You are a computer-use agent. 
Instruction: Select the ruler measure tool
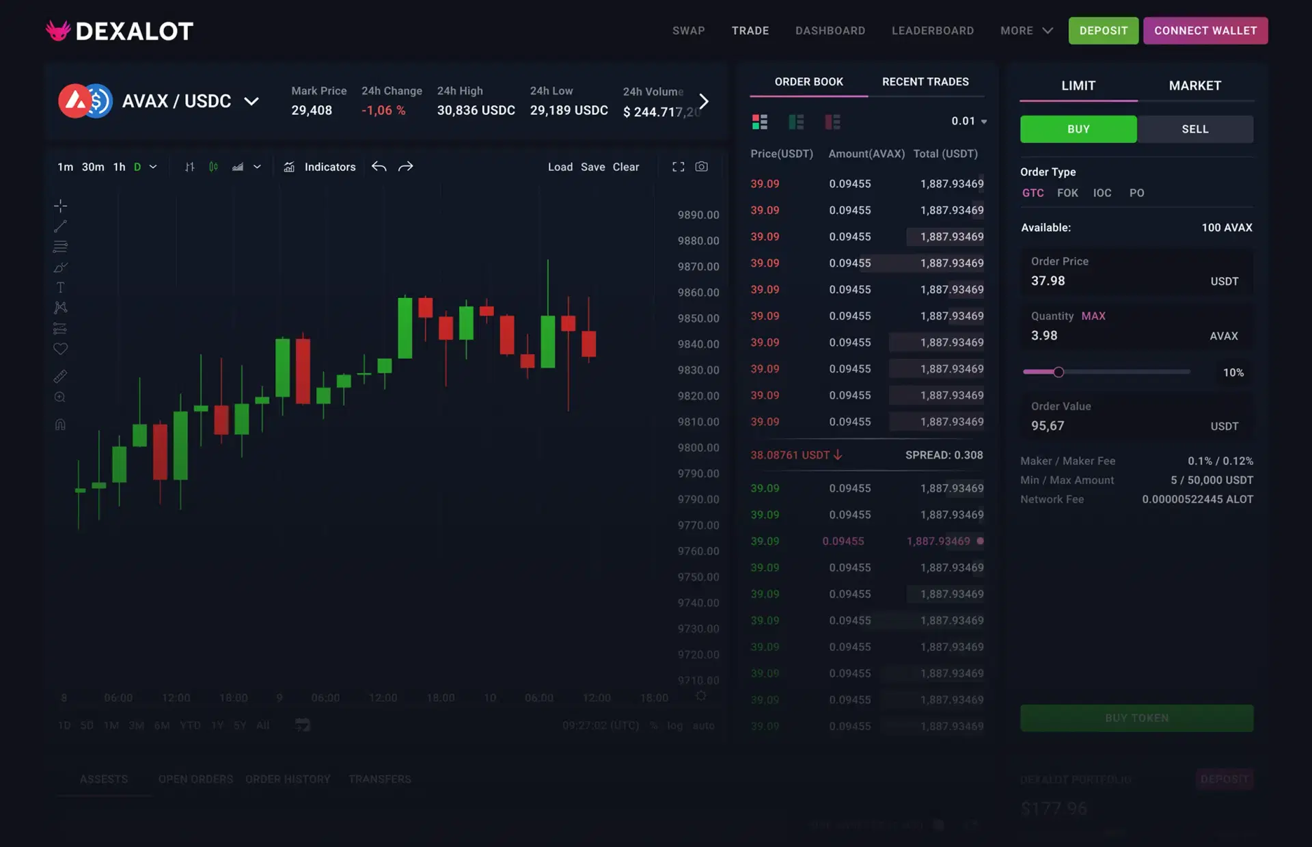click(60, 376)
